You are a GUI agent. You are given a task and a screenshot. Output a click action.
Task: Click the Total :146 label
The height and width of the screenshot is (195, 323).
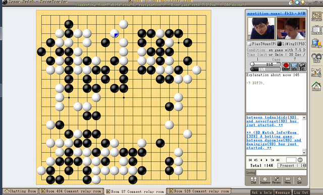click(261, 166)
